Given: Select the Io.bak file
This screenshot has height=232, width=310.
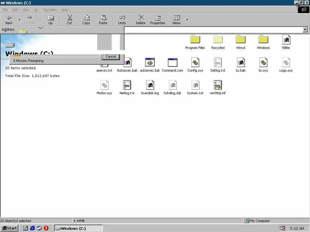Looking at the screenshot, I should coord(241,65).
